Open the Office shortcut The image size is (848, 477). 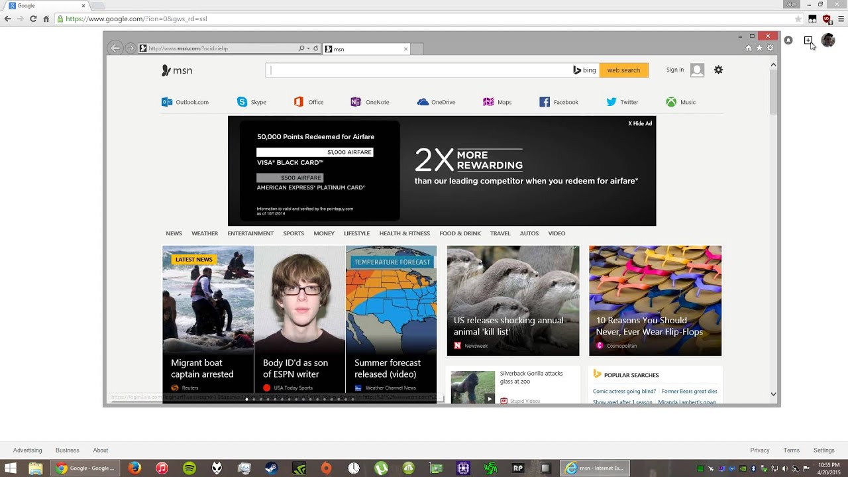(x=309, y=102)
